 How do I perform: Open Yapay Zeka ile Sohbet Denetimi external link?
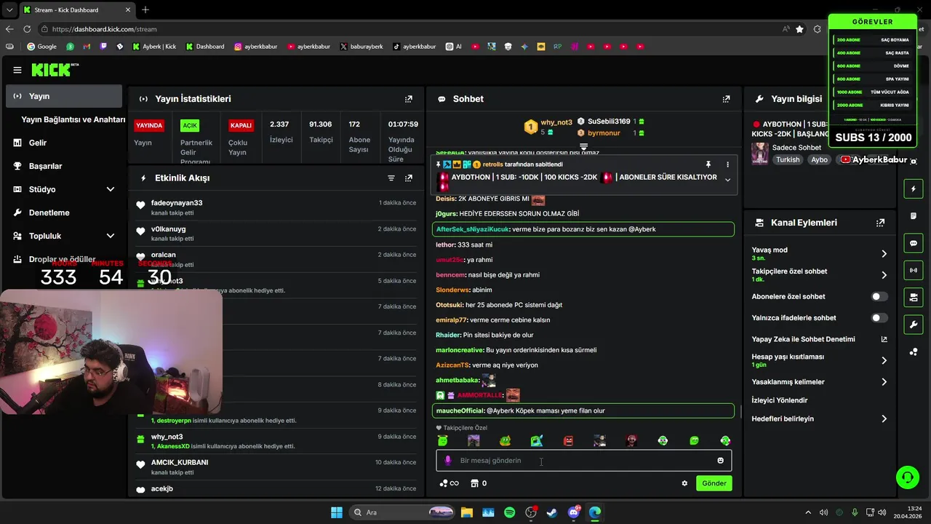tap(884, 339)
